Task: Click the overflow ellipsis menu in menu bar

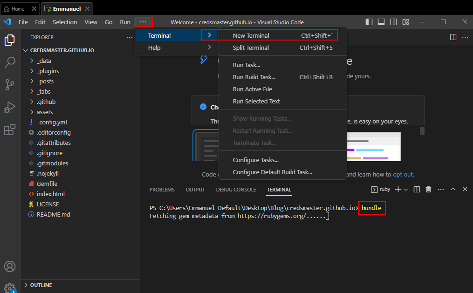Action: (x=143, y=22)
